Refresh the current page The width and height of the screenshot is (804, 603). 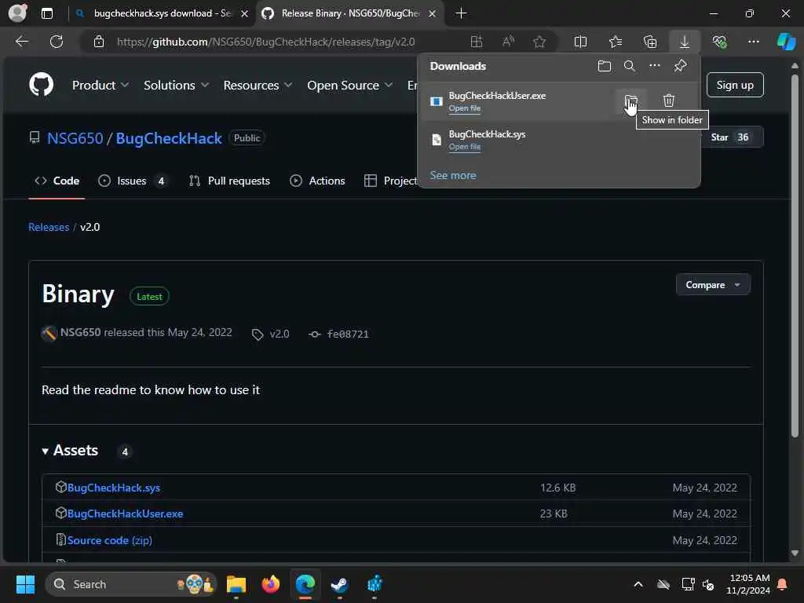[57, 42]
